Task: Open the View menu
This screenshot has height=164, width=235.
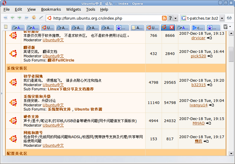Action: click(x=32, y=10)
